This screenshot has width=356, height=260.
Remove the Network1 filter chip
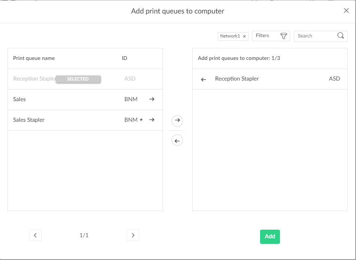244,36
